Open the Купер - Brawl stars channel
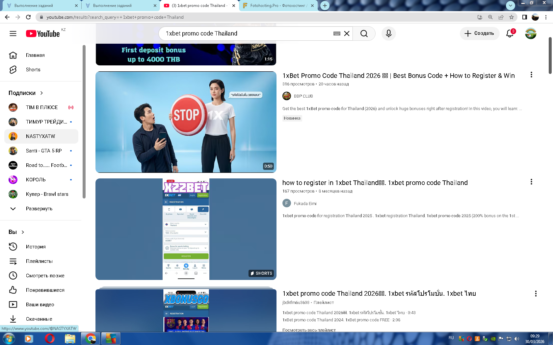The width and height of the screenshot is (553, 345). click(41, 194)
